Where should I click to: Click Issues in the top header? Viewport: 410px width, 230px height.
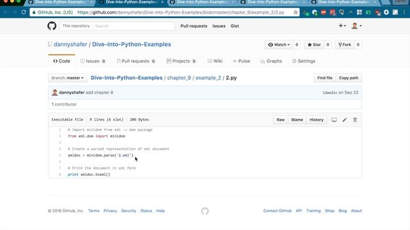click(x=219, y=26)
